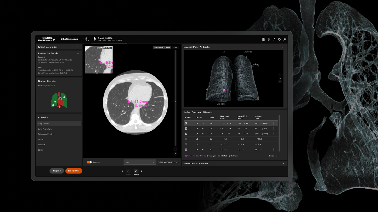Click the legal section (§) icon
The width and height of the screenshot is (378, 212).
click(269, 39)
